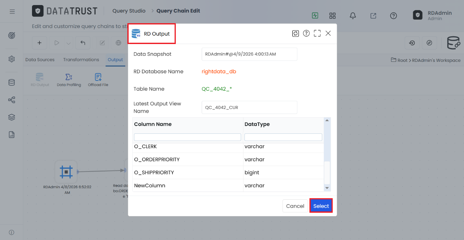Click Root RDAdmin's Workspace folder path

[x=426, y=60]
